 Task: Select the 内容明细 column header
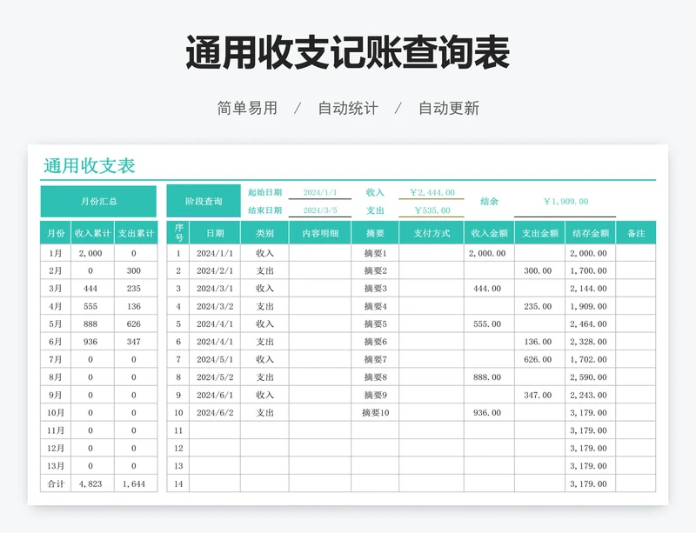(x=320, y=233)
